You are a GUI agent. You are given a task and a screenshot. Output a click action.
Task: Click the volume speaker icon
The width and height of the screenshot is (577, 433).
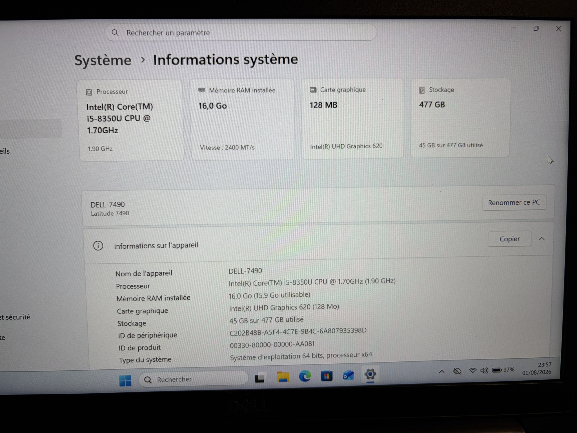484,370
